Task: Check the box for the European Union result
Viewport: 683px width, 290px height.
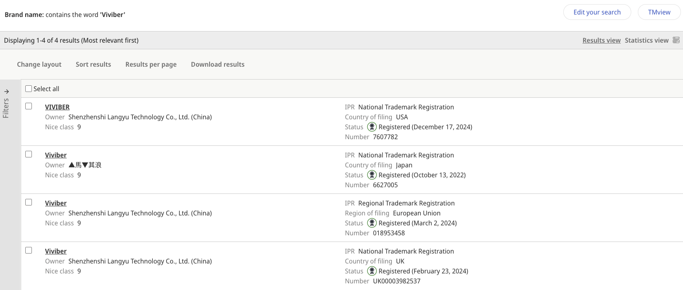Action: click(x=29, y=202)
